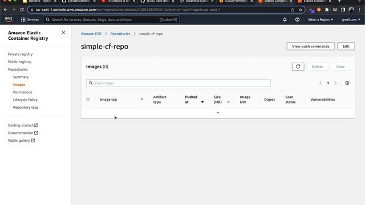Open a new browser tab

pos(340,1)
